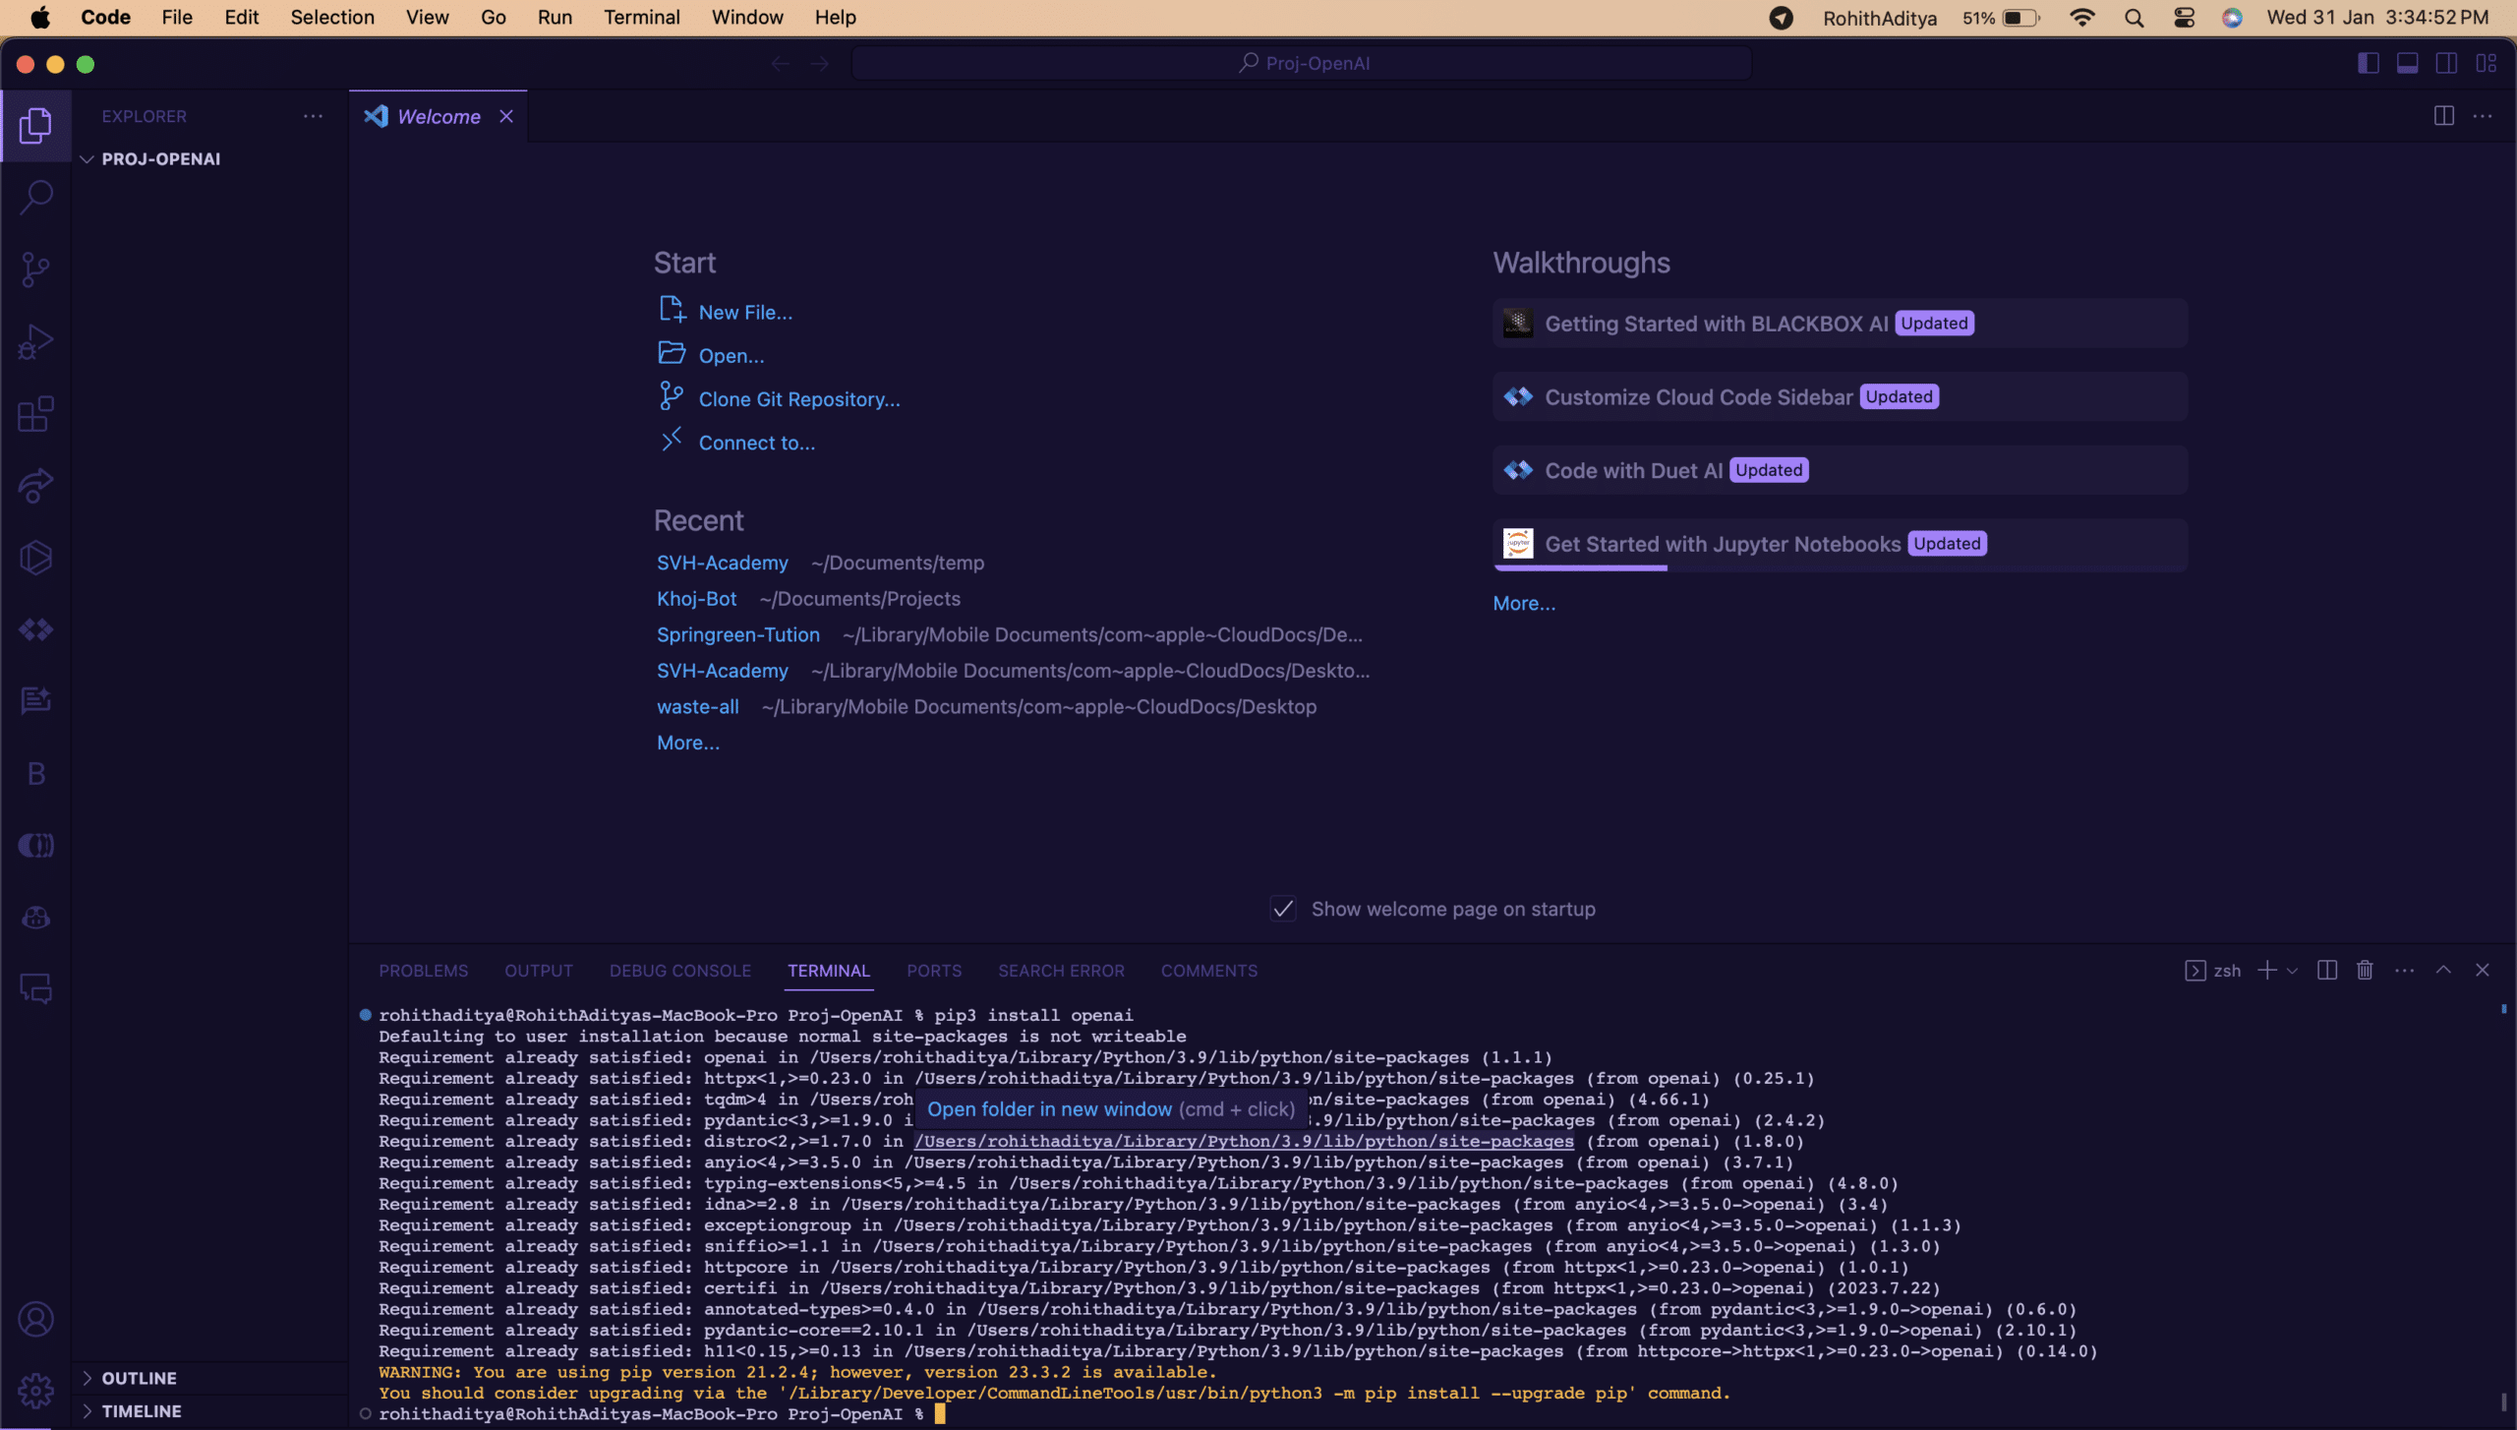Viewport: 2517px width, 1430px height.
Task: Click the Clone Git Repository link
Action: [x=798, y=399]
